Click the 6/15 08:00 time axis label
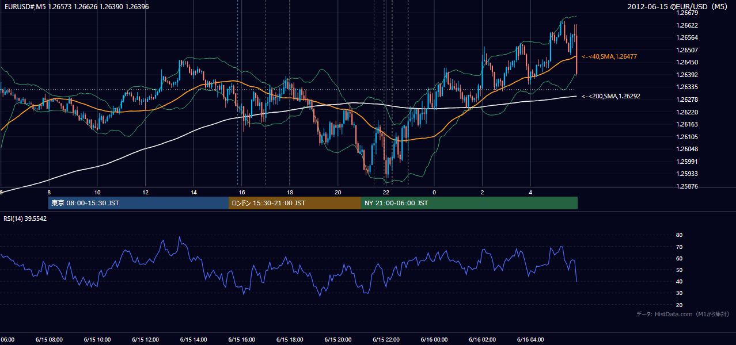 pos(49,339)
